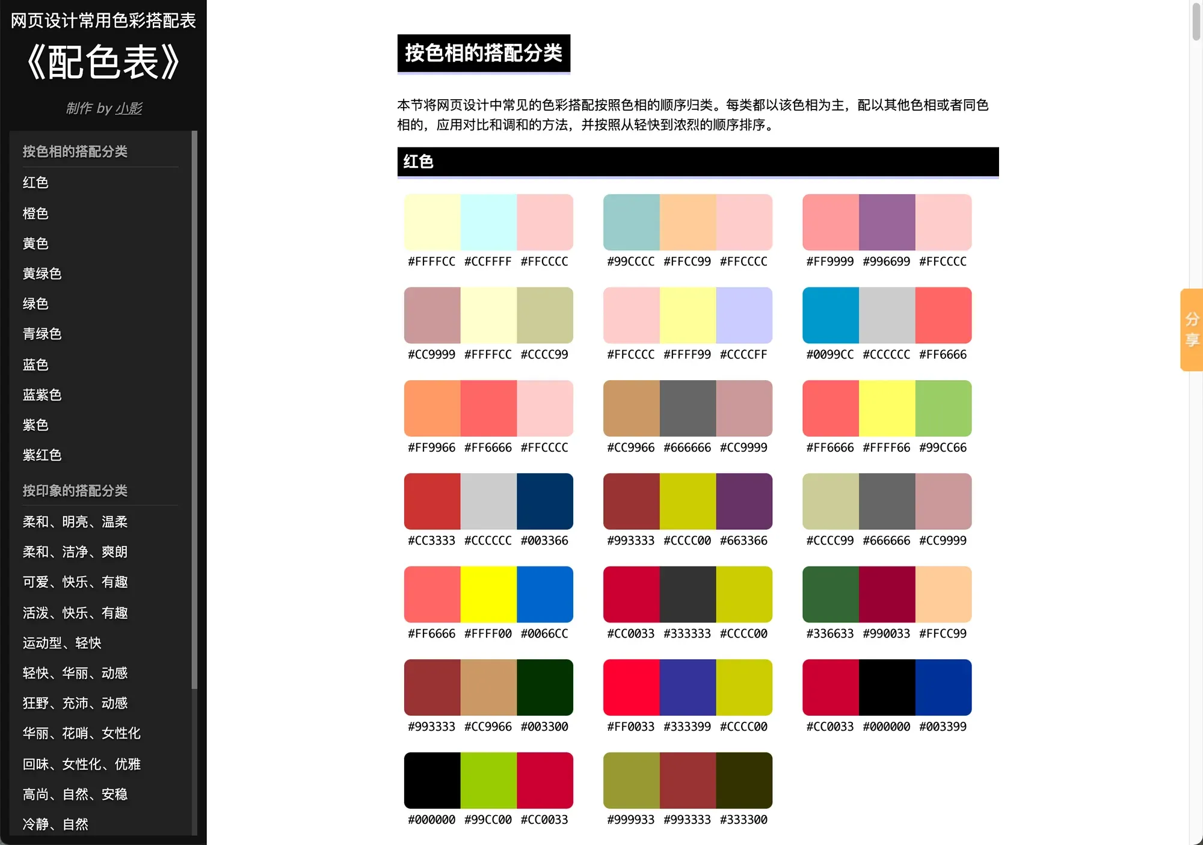The height and width of the screenshot is (845, 1203).
Task: Click the 按印象的搭配分类 sidebar heading
Action: click(75, 491)
